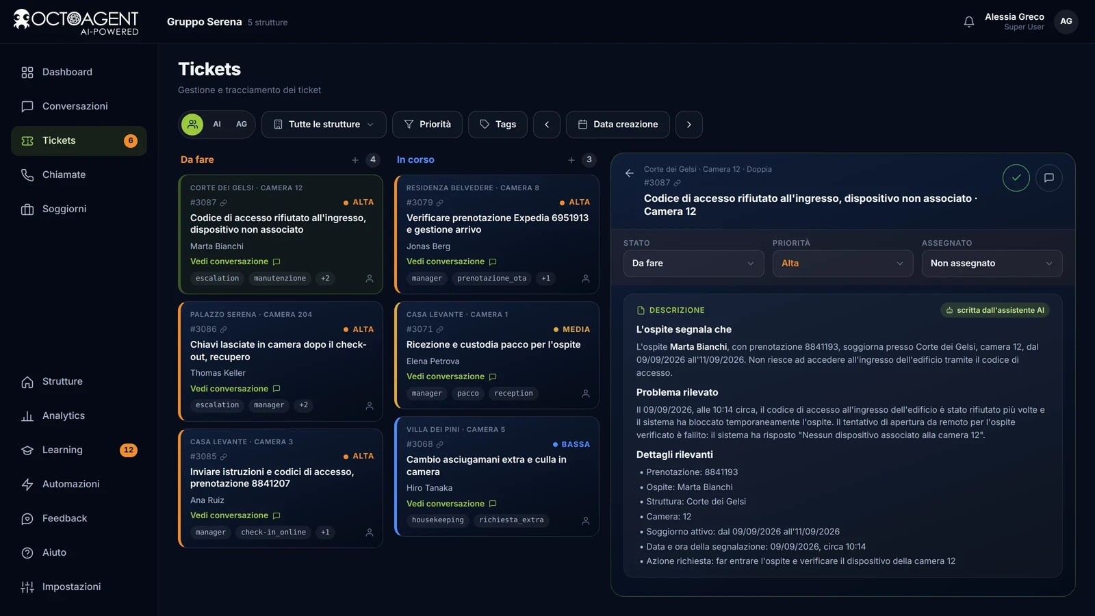Open Feedback in the sidebar

pos(79,519)
